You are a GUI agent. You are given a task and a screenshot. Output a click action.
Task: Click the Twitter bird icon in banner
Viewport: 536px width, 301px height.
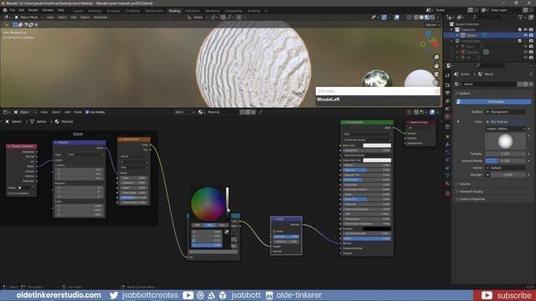114,295
